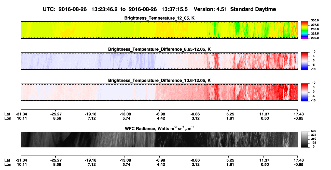Select the Brightness_Temperature_Difference_8.65-12.05, K title
331x170 pixels.
(159, 49)
